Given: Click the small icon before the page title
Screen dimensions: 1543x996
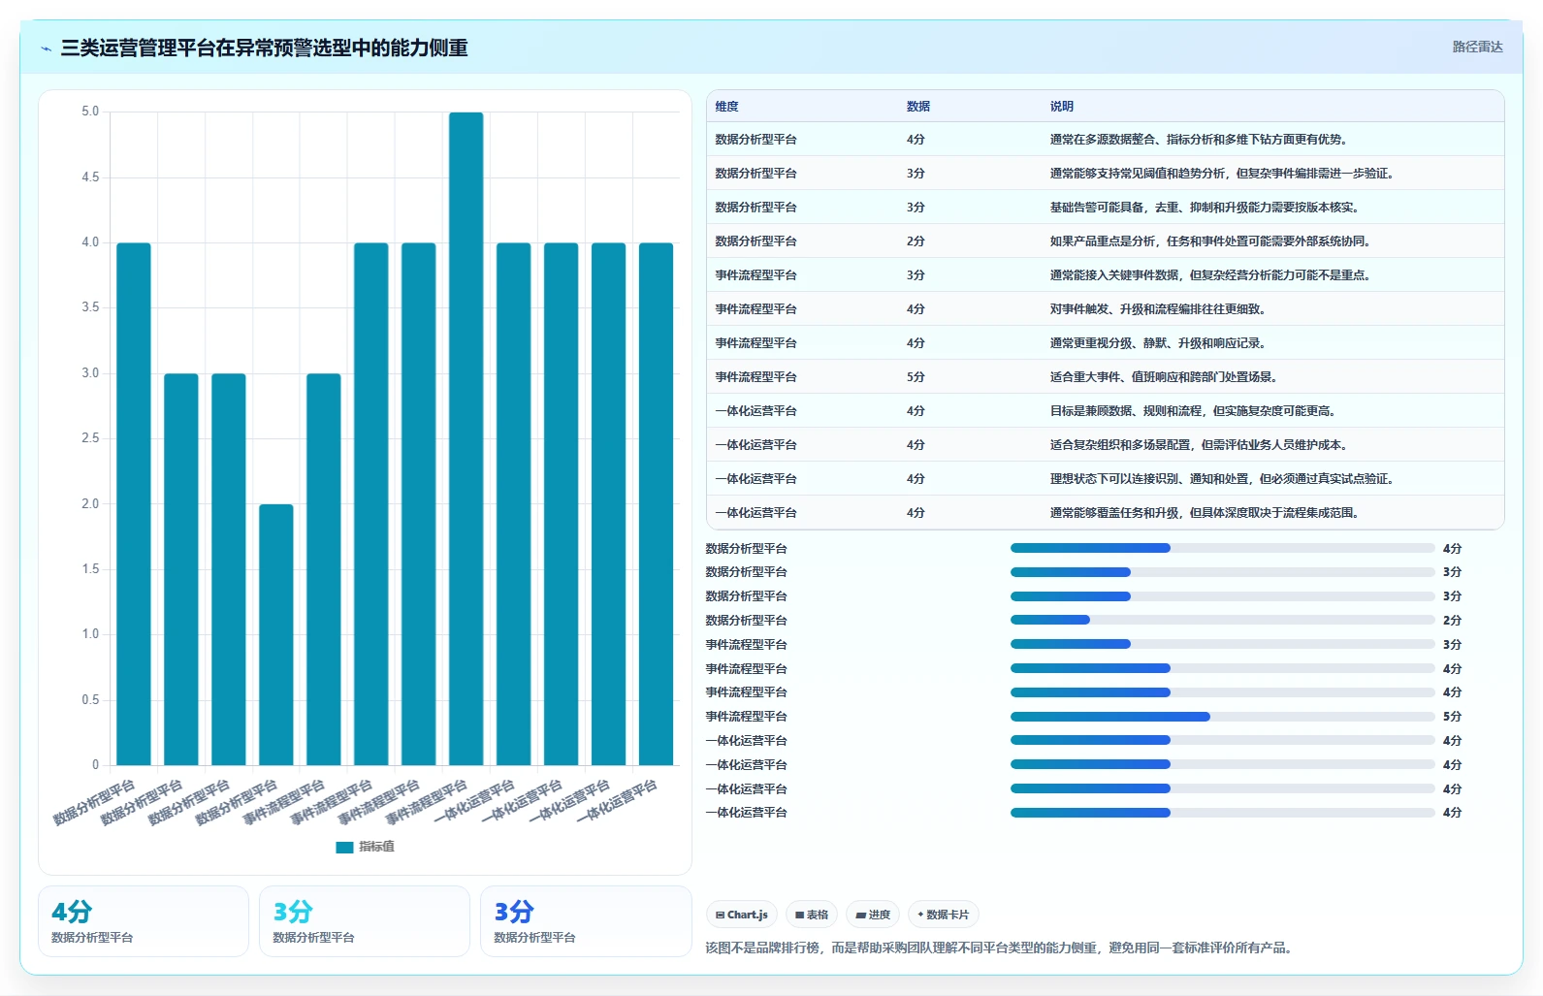Looking at the screenshot, I should 46,48.
